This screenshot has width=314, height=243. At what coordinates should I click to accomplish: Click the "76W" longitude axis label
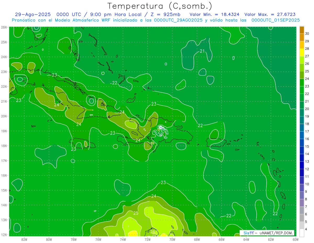(98, 239)
